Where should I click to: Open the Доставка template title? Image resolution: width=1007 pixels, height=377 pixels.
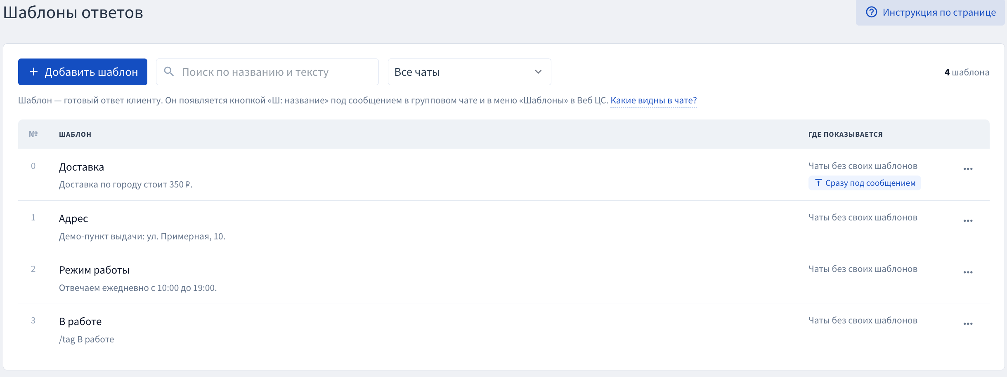click(81, 167)
